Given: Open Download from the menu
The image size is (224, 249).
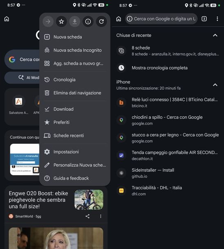Looking at the screenshot, I should 75,109.
